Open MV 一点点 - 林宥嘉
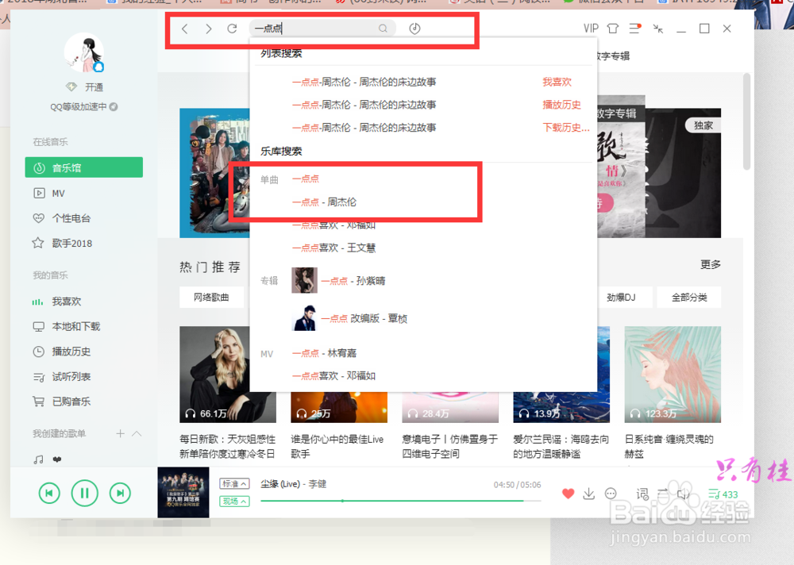This screenshot has height=565, width=794. coord(324,353)
